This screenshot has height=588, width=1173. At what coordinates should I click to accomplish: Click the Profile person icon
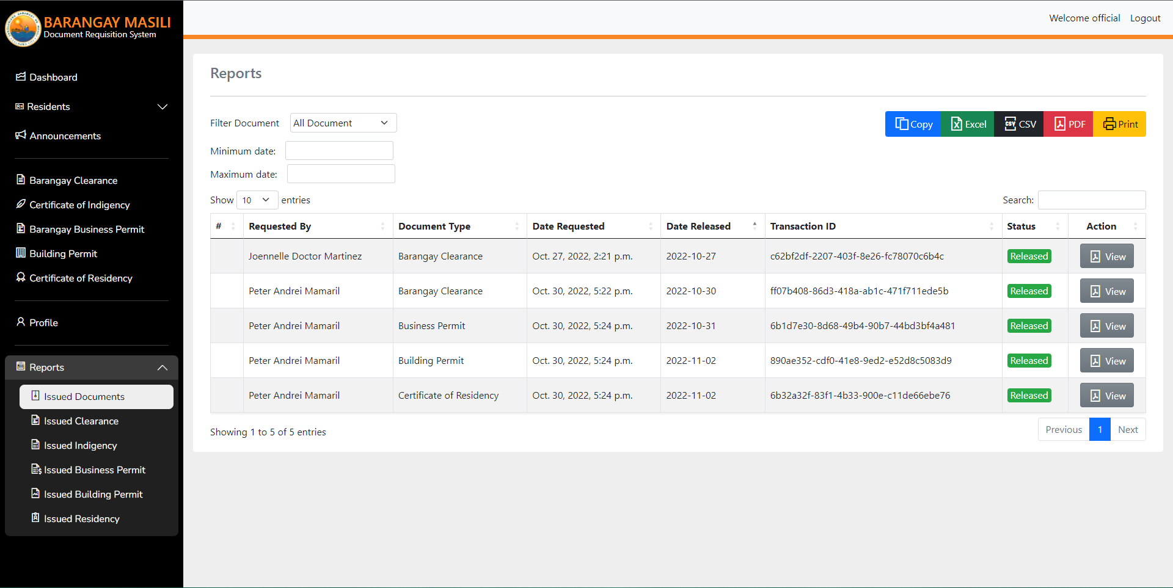pos(21,322)
